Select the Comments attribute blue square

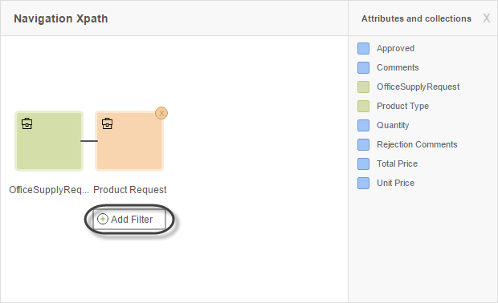tap(363, 67)
